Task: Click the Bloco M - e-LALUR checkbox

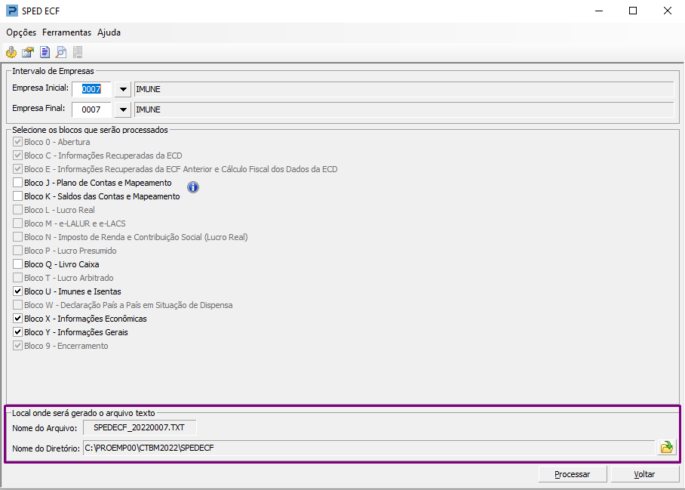Action: coord(17,223)
